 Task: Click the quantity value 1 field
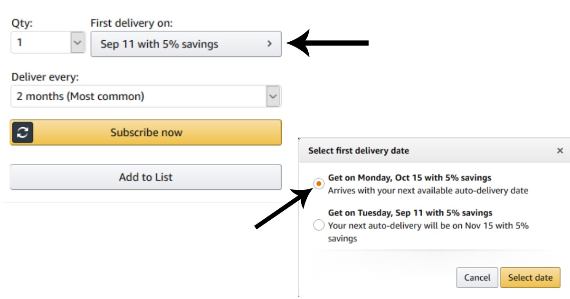pyautogui.click(x=40, y=43)
